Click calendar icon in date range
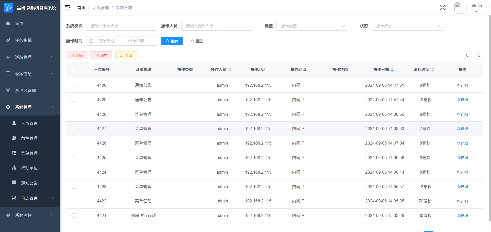 point(91,41)
